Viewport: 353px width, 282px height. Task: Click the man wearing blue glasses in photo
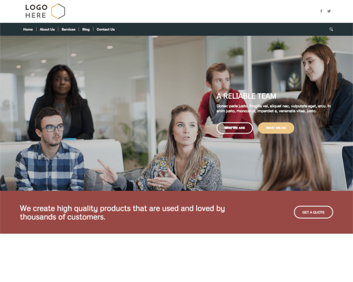[49, 151]
